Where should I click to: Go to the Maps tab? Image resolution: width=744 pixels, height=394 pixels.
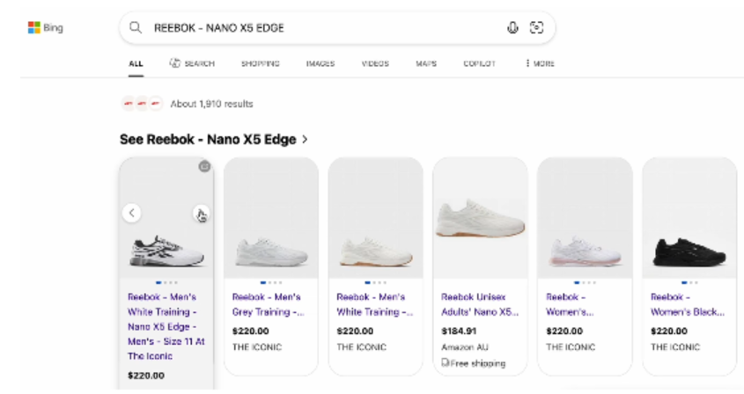pyautogui.click(x=426, y=63)
